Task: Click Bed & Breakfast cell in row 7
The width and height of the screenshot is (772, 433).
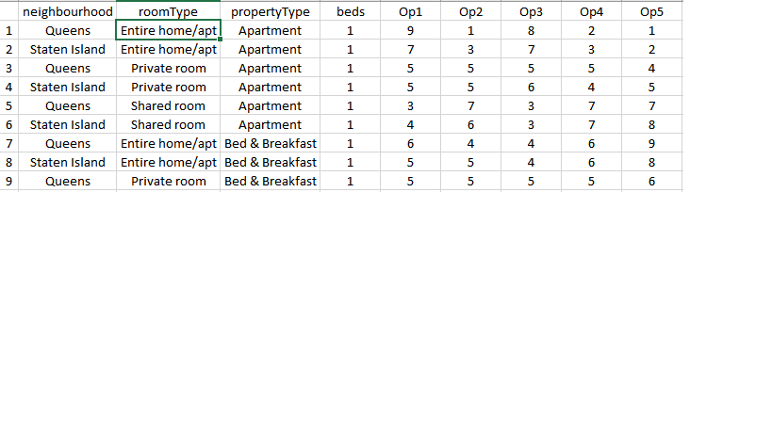Action: click(271, 144)
